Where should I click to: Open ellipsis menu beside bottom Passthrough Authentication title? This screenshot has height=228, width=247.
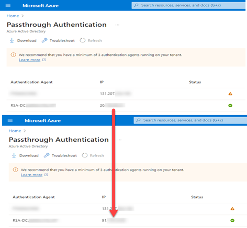pyautogui.click(x=119, y=140)
